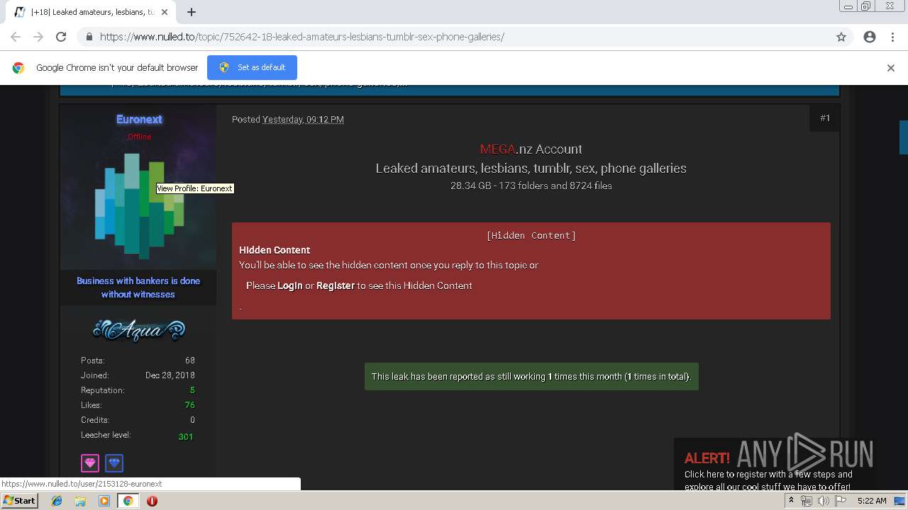Click the user signature about bankers
Viewport: 908px width, 510px height.
138,288
